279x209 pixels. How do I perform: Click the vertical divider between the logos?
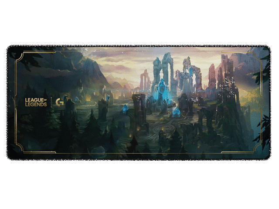pyautogui.click(x=51, y=102)
